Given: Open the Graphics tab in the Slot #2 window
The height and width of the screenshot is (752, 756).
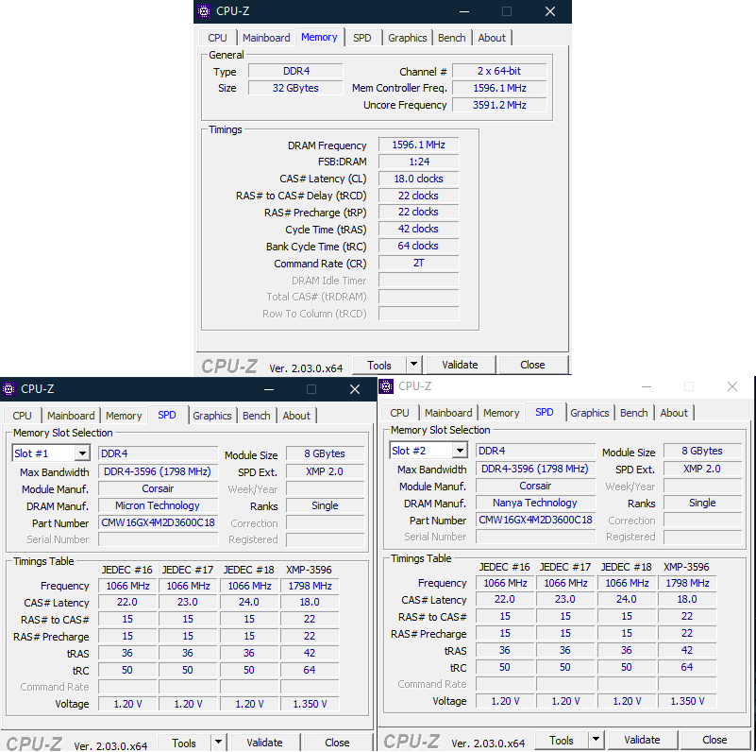Looking at the screenshot, I should click(x=590, y=413).
